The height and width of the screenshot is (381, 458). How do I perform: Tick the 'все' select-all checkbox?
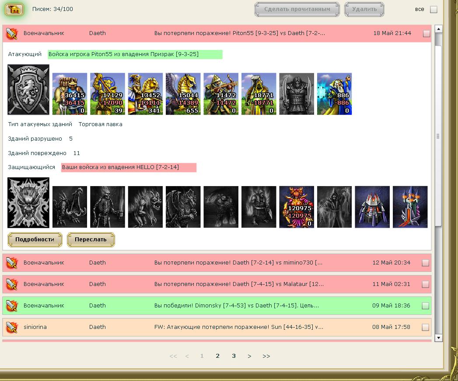click(434, 9)
